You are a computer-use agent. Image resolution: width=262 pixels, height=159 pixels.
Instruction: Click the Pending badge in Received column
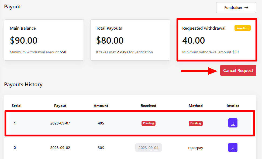pyautogui.click(x=148, y=123)
